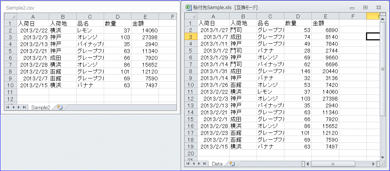Viewport: 390px width, 171px height.
Task: Go to previous sheet in 貼付先Sample.xls window
Action: click(x=194, y=163)
